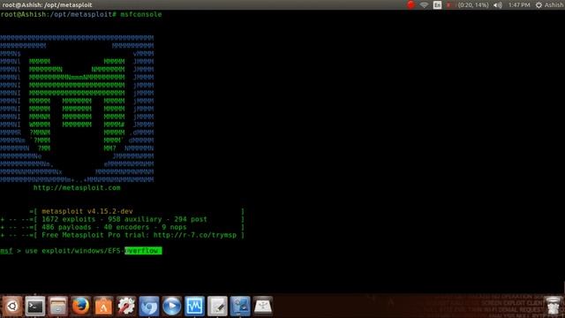This screenshot has width=565, height=318.
Task: Click the highlighted 'overflow' command text
Action: pos(143,251)
